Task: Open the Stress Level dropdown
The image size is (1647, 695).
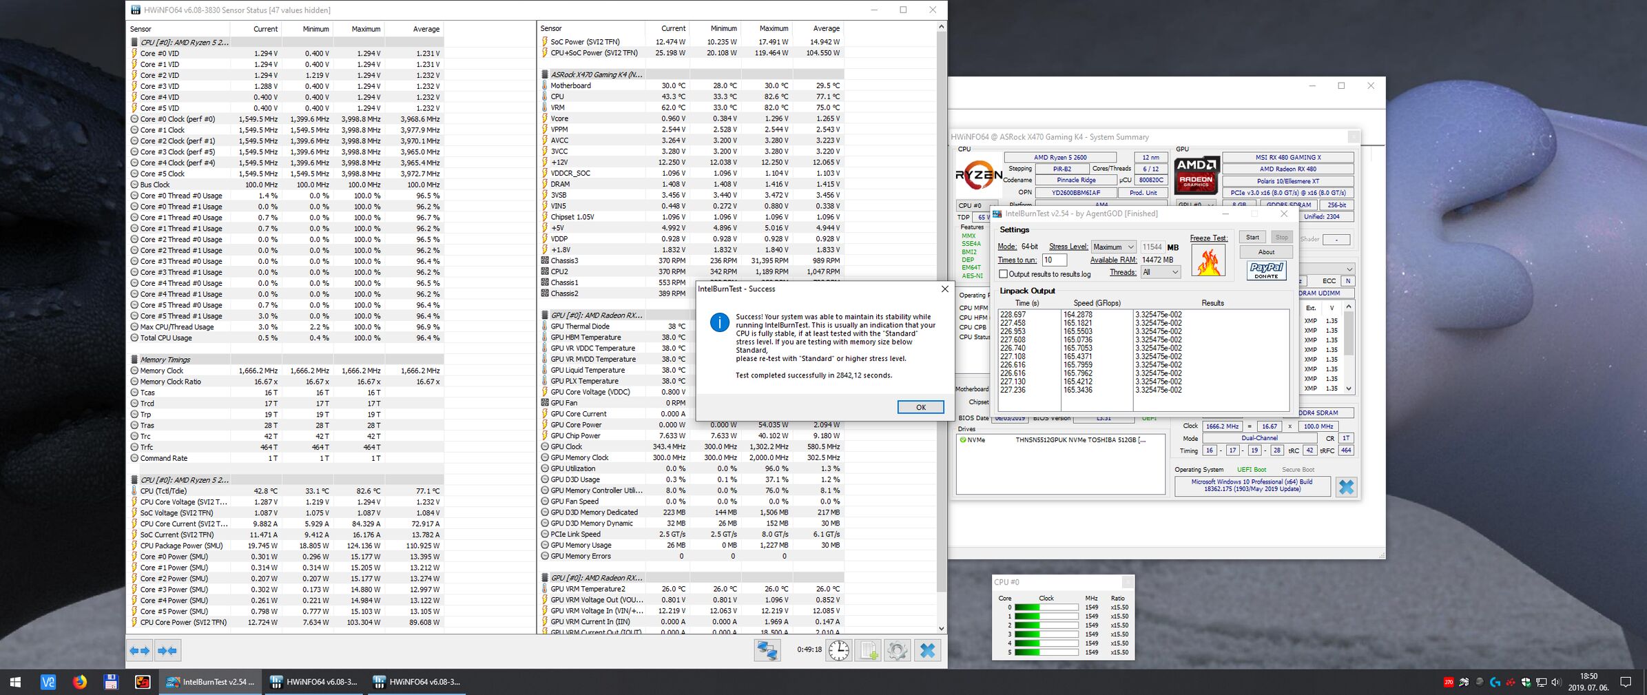Action: [x=1113, y=247]
